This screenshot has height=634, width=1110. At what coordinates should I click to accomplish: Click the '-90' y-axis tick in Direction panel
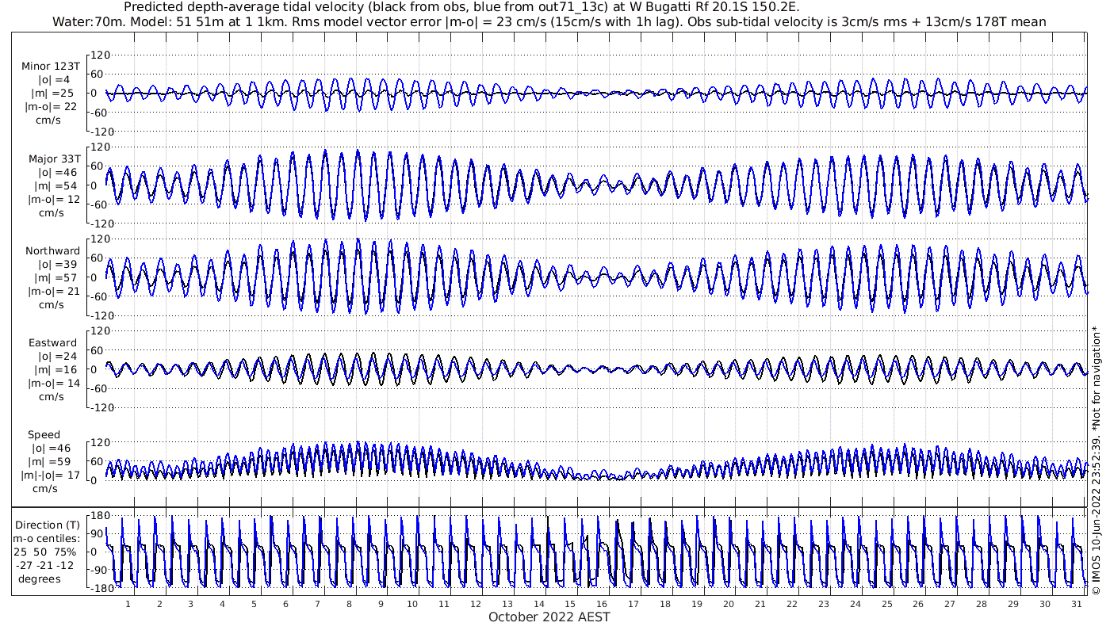[100, 571]
